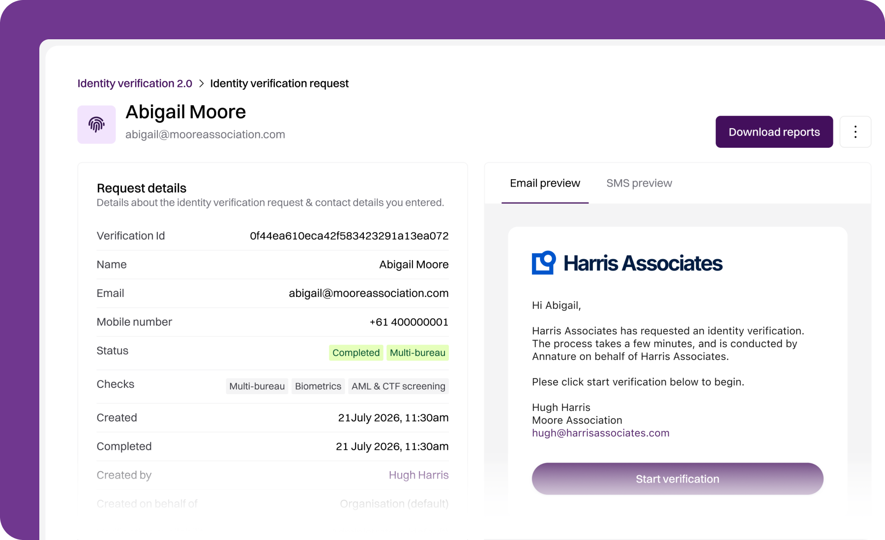Click the Hi Abigail greeting line
885x540 pixels.
557,305
